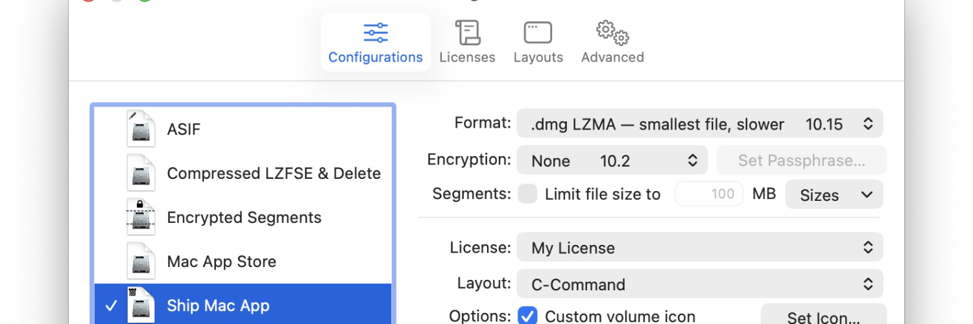The width and height of the screenshot is (973, 324).
Task: Open the Encryption dropdown showing None
Action: pos(612,161)
